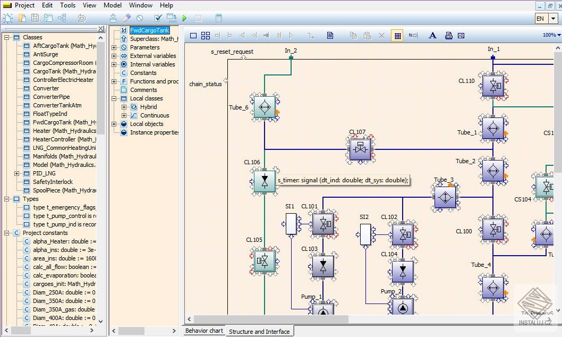The height and width of the screenshot is (337, 562).
Task: Open the Project menu
Action: pyautogui.click(x=24, y=5)
